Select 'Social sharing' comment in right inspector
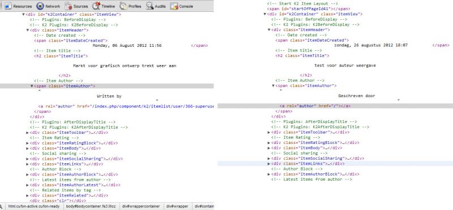The image size is (453, 210). point(300,153)
